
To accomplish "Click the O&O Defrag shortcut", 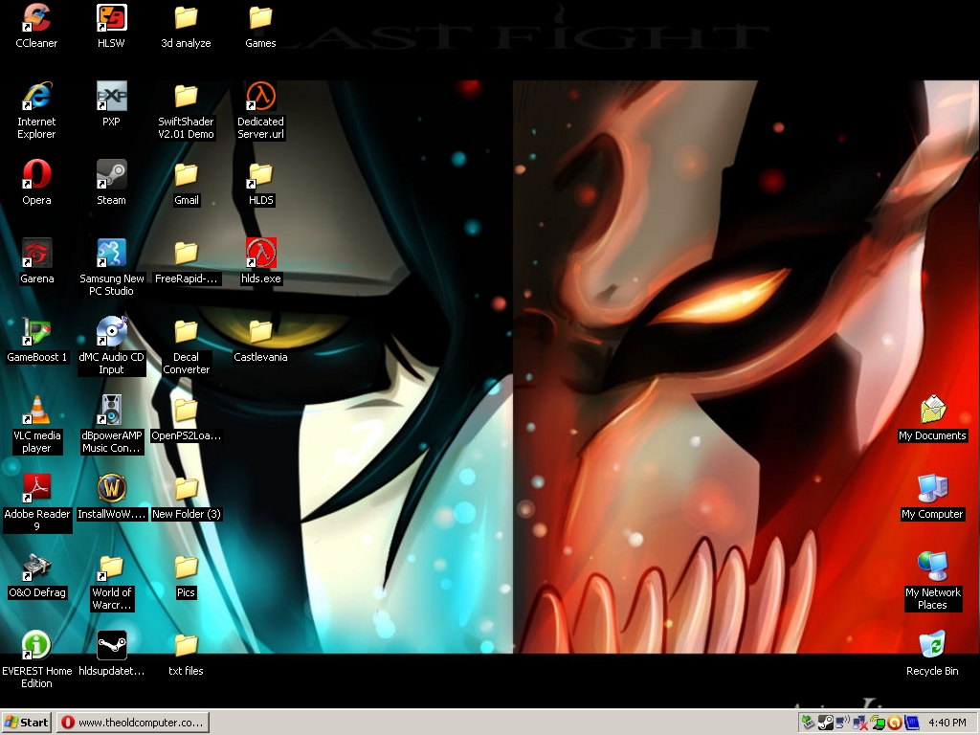I will [36, 568].
